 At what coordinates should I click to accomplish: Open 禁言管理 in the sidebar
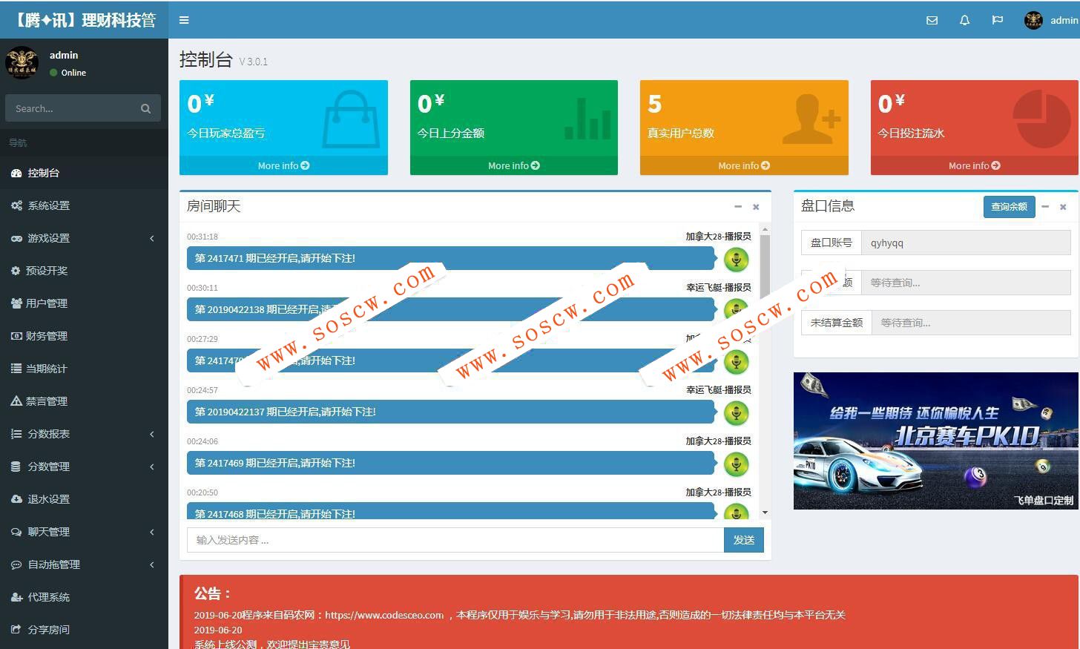[84, 401]
